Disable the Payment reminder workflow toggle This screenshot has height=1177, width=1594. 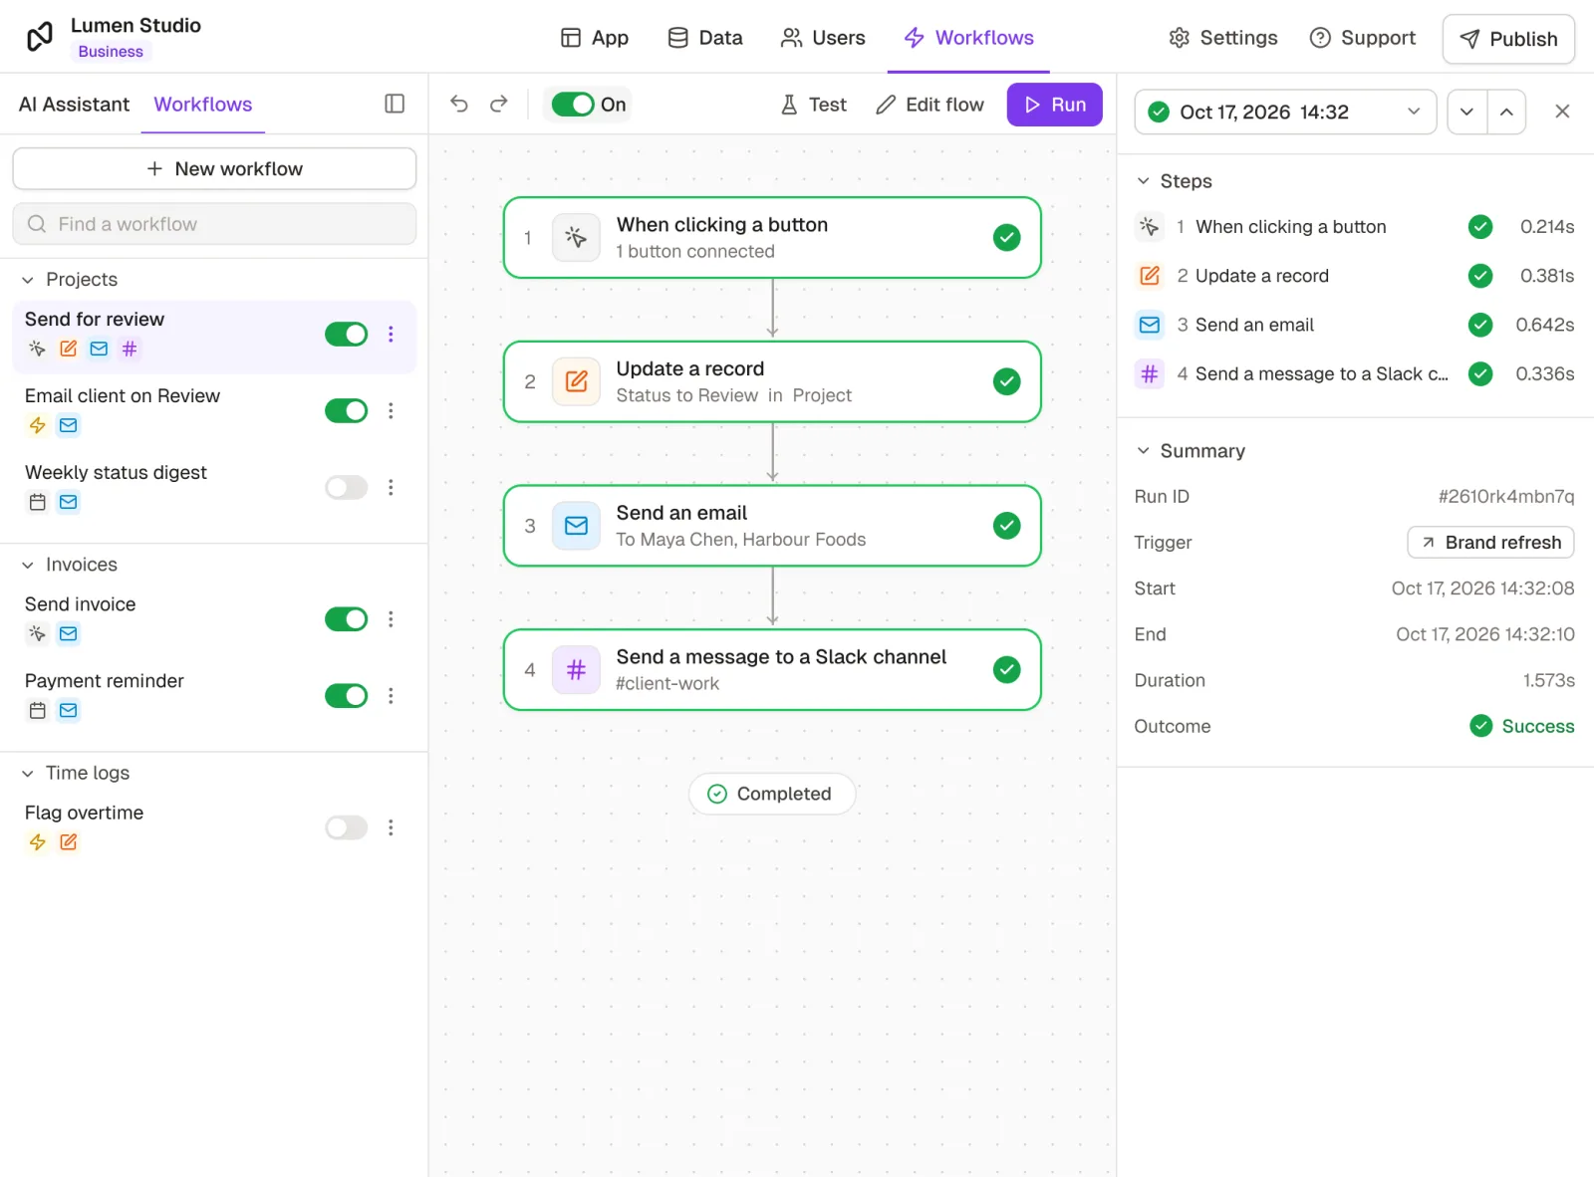(346, 695)
